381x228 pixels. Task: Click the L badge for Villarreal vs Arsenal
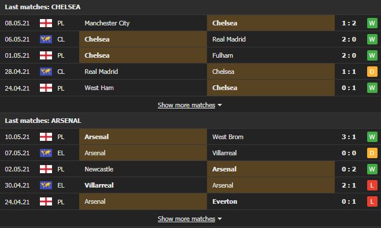pyautogui.click(x=372, y=185)
